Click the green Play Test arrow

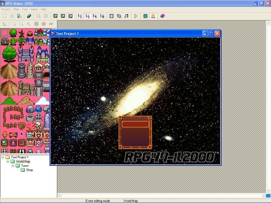pyautogui.click(x=136, y=16)
